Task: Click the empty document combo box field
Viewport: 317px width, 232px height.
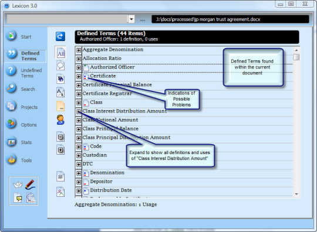Action: click(x=67, y=19)
